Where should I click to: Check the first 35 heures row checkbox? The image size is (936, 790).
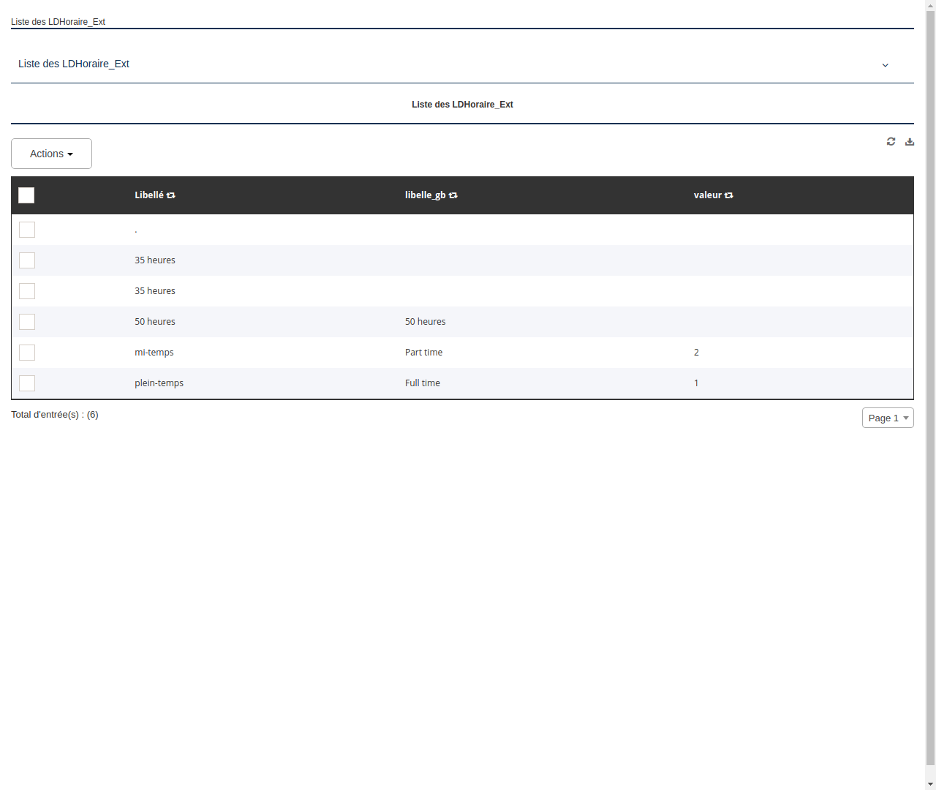coord(27,260)
